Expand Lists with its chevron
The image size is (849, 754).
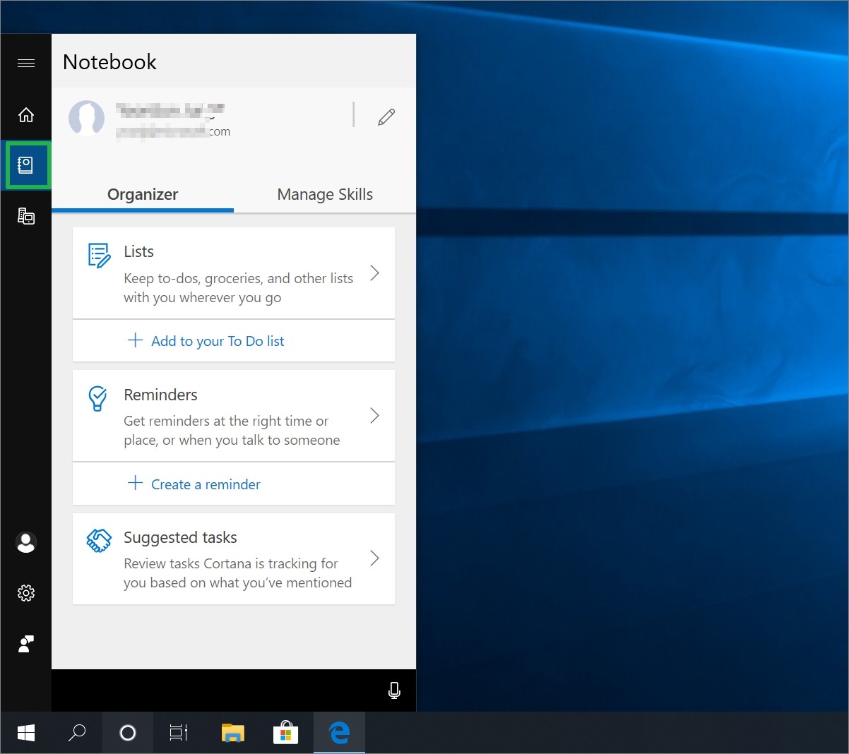[x=375, y=273]
